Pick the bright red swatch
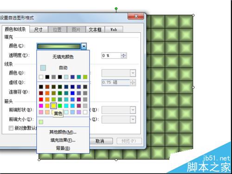Screen dimensions: 232x174 [41, 99]
